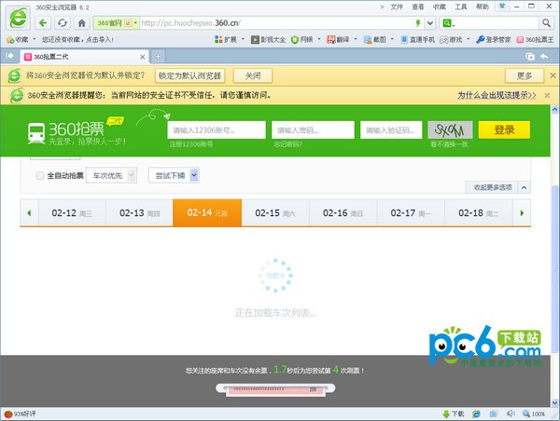Collapse options with 收起更多选项 expander
This screenshot has height=421, width=560.
click(497, 187)
